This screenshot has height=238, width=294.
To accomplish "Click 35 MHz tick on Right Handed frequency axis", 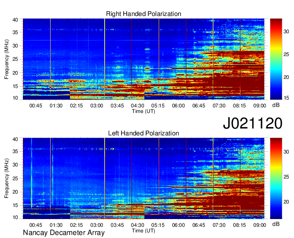I will click(16, 32).
